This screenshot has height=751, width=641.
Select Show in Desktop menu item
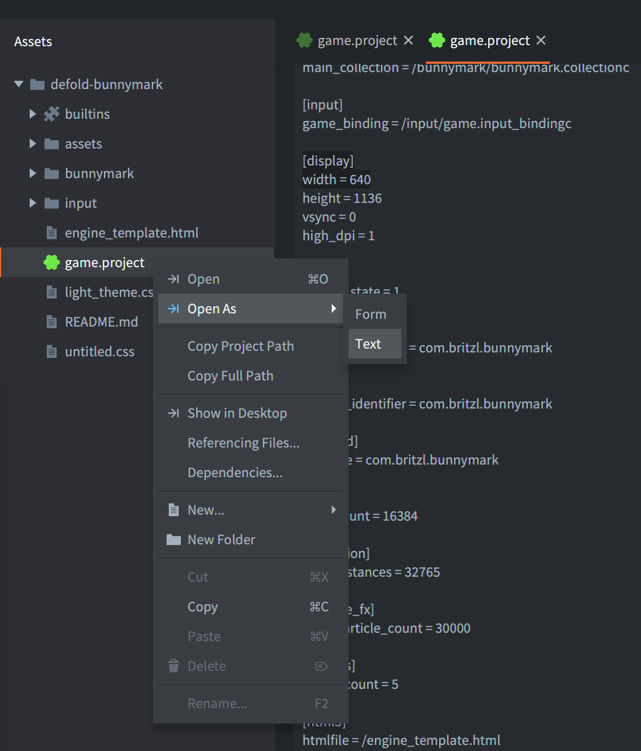(237, 413)
